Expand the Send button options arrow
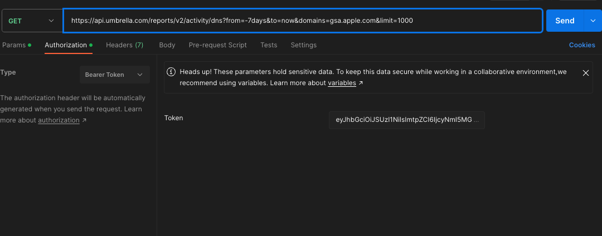The height and width of the screenshot is (236, 602). click(593, 21)
